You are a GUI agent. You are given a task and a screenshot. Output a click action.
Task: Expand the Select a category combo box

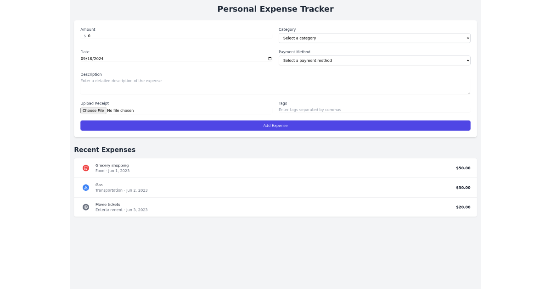[x=374, y=38]
